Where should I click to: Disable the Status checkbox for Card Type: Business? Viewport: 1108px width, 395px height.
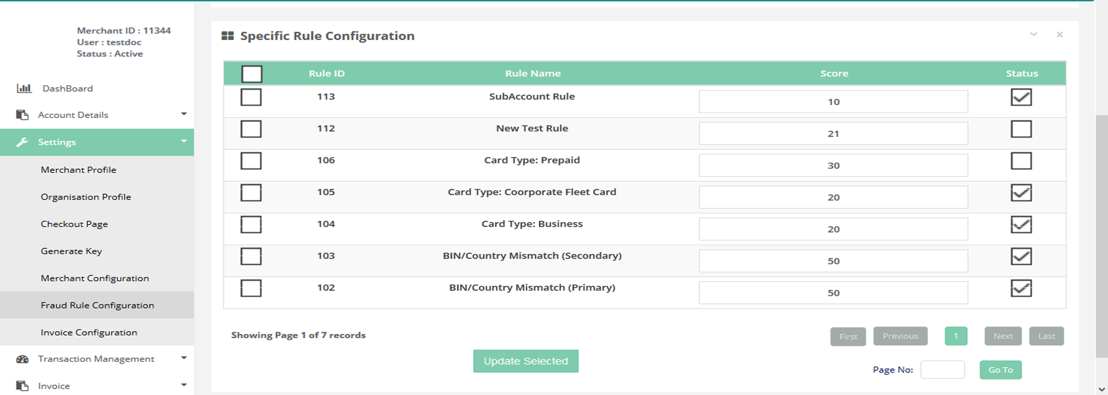[x=1021, y=225]
